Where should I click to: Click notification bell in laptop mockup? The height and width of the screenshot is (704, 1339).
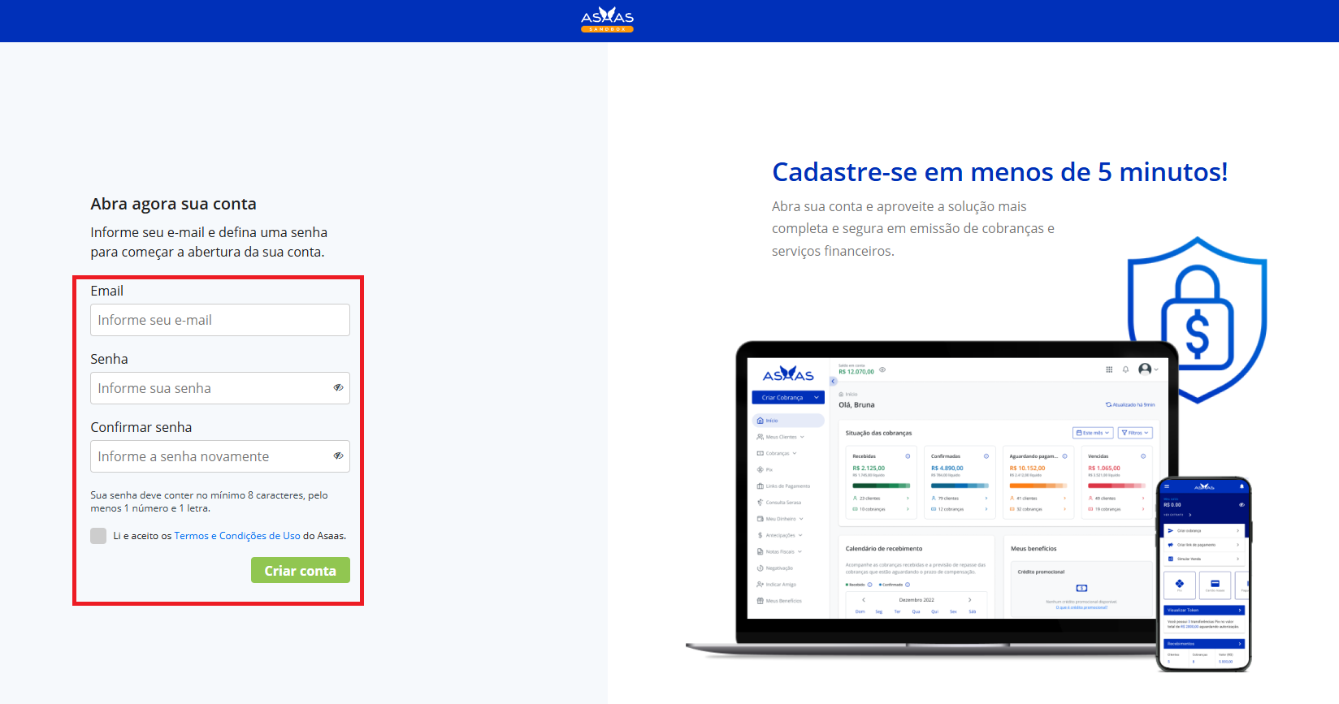click(x=1125, y=369)
